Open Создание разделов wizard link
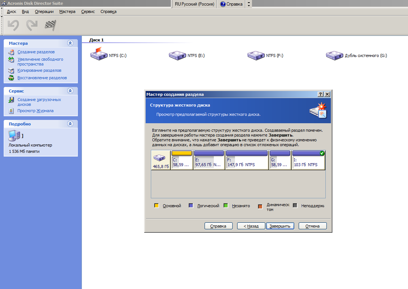This screenshot has width=408, height=289. [36, 52]
